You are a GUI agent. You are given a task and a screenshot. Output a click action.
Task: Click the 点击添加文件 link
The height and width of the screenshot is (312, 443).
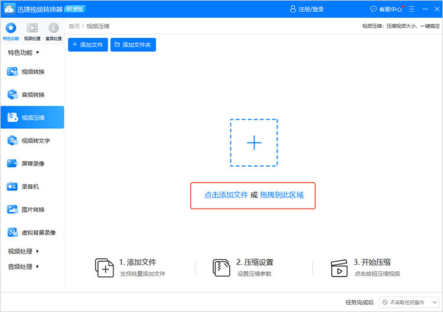click(x=226, y=195)
